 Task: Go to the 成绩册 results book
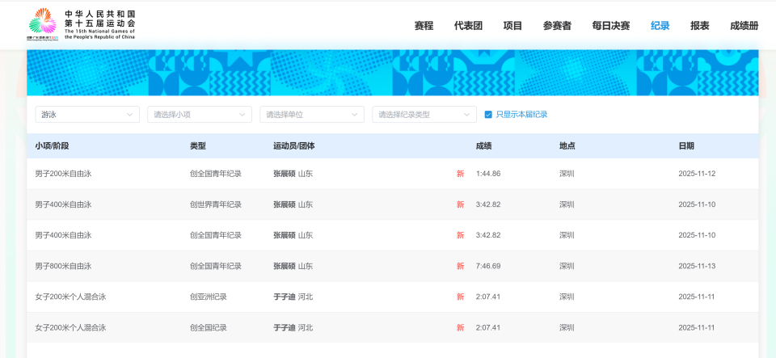744,26
